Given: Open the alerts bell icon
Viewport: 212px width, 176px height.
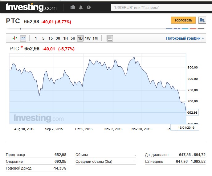Looking at the screenshot, I should 81,7.
